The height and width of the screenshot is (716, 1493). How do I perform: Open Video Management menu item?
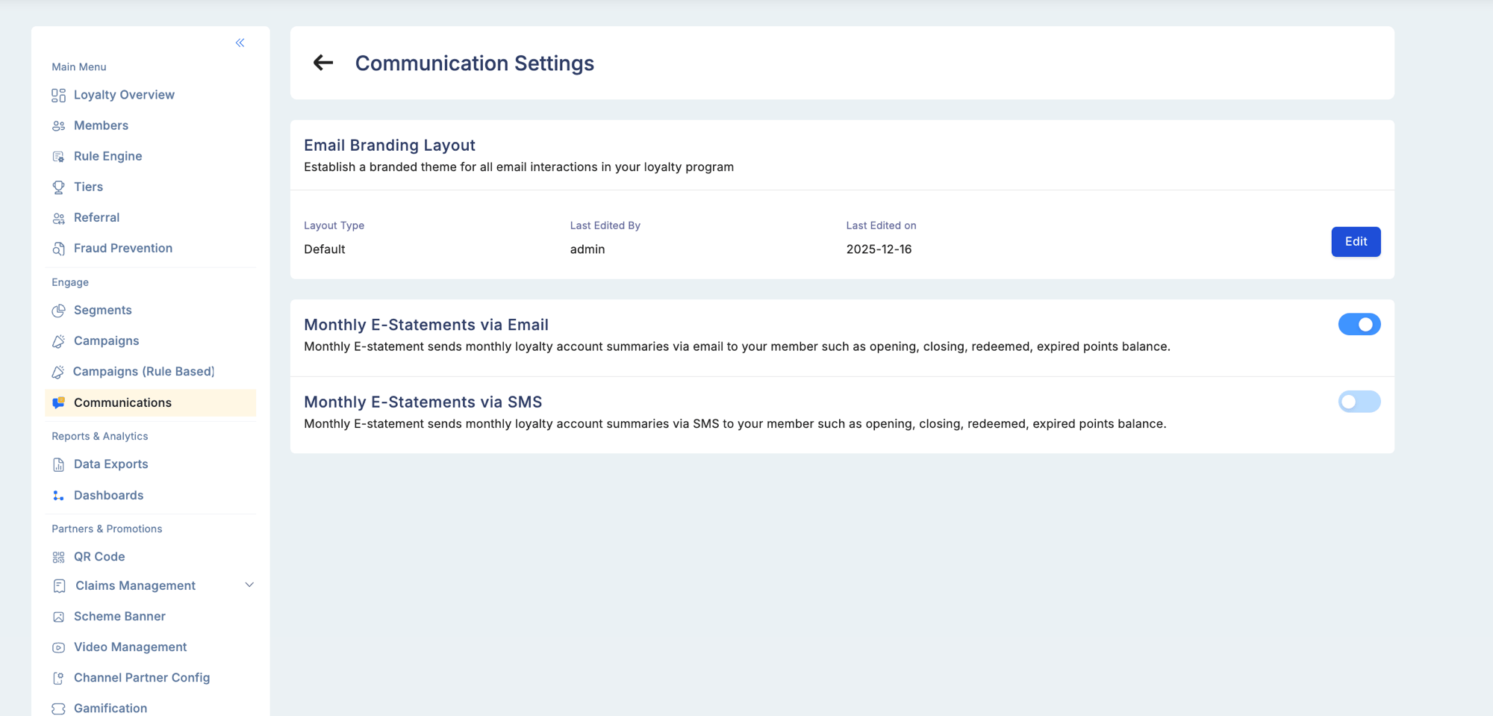point(150,647)
